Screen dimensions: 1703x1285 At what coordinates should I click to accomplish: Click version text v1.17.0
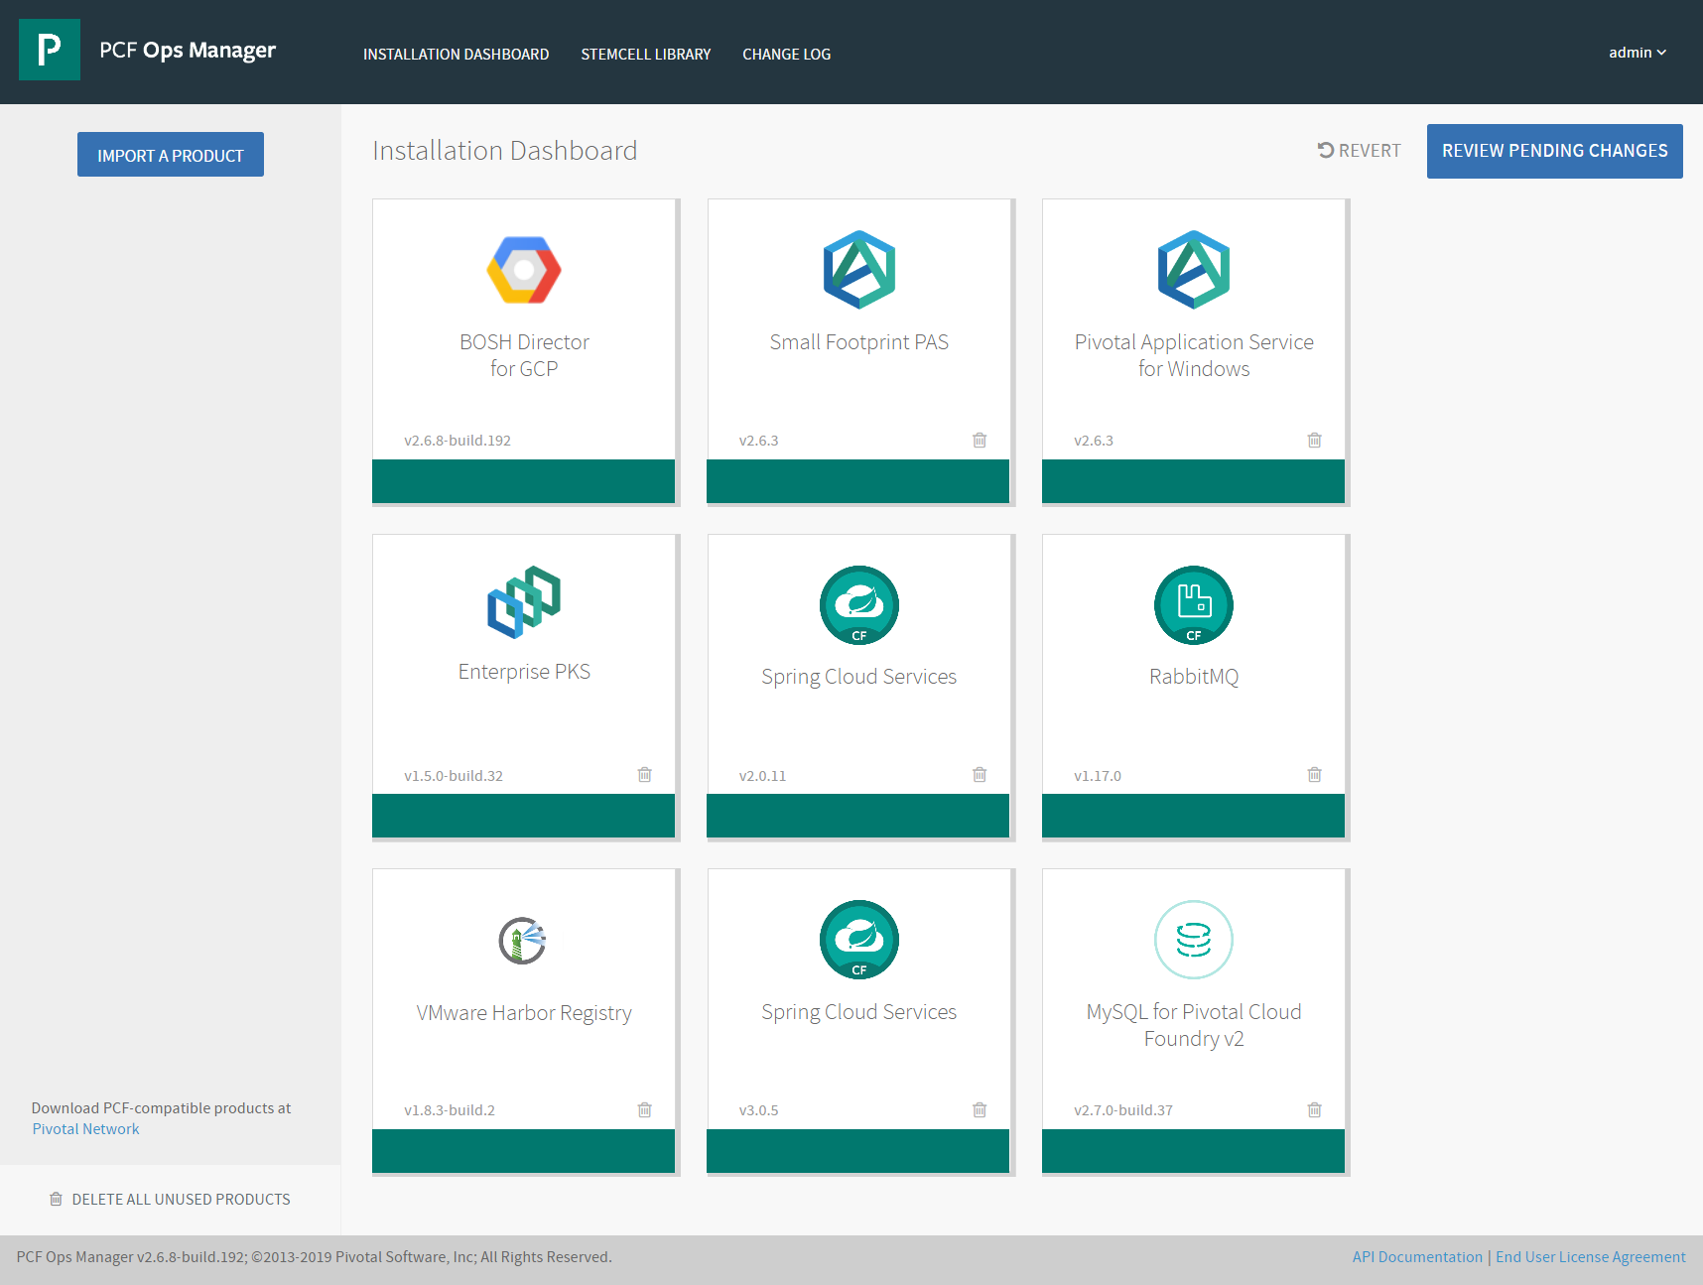pos(1098,776)
